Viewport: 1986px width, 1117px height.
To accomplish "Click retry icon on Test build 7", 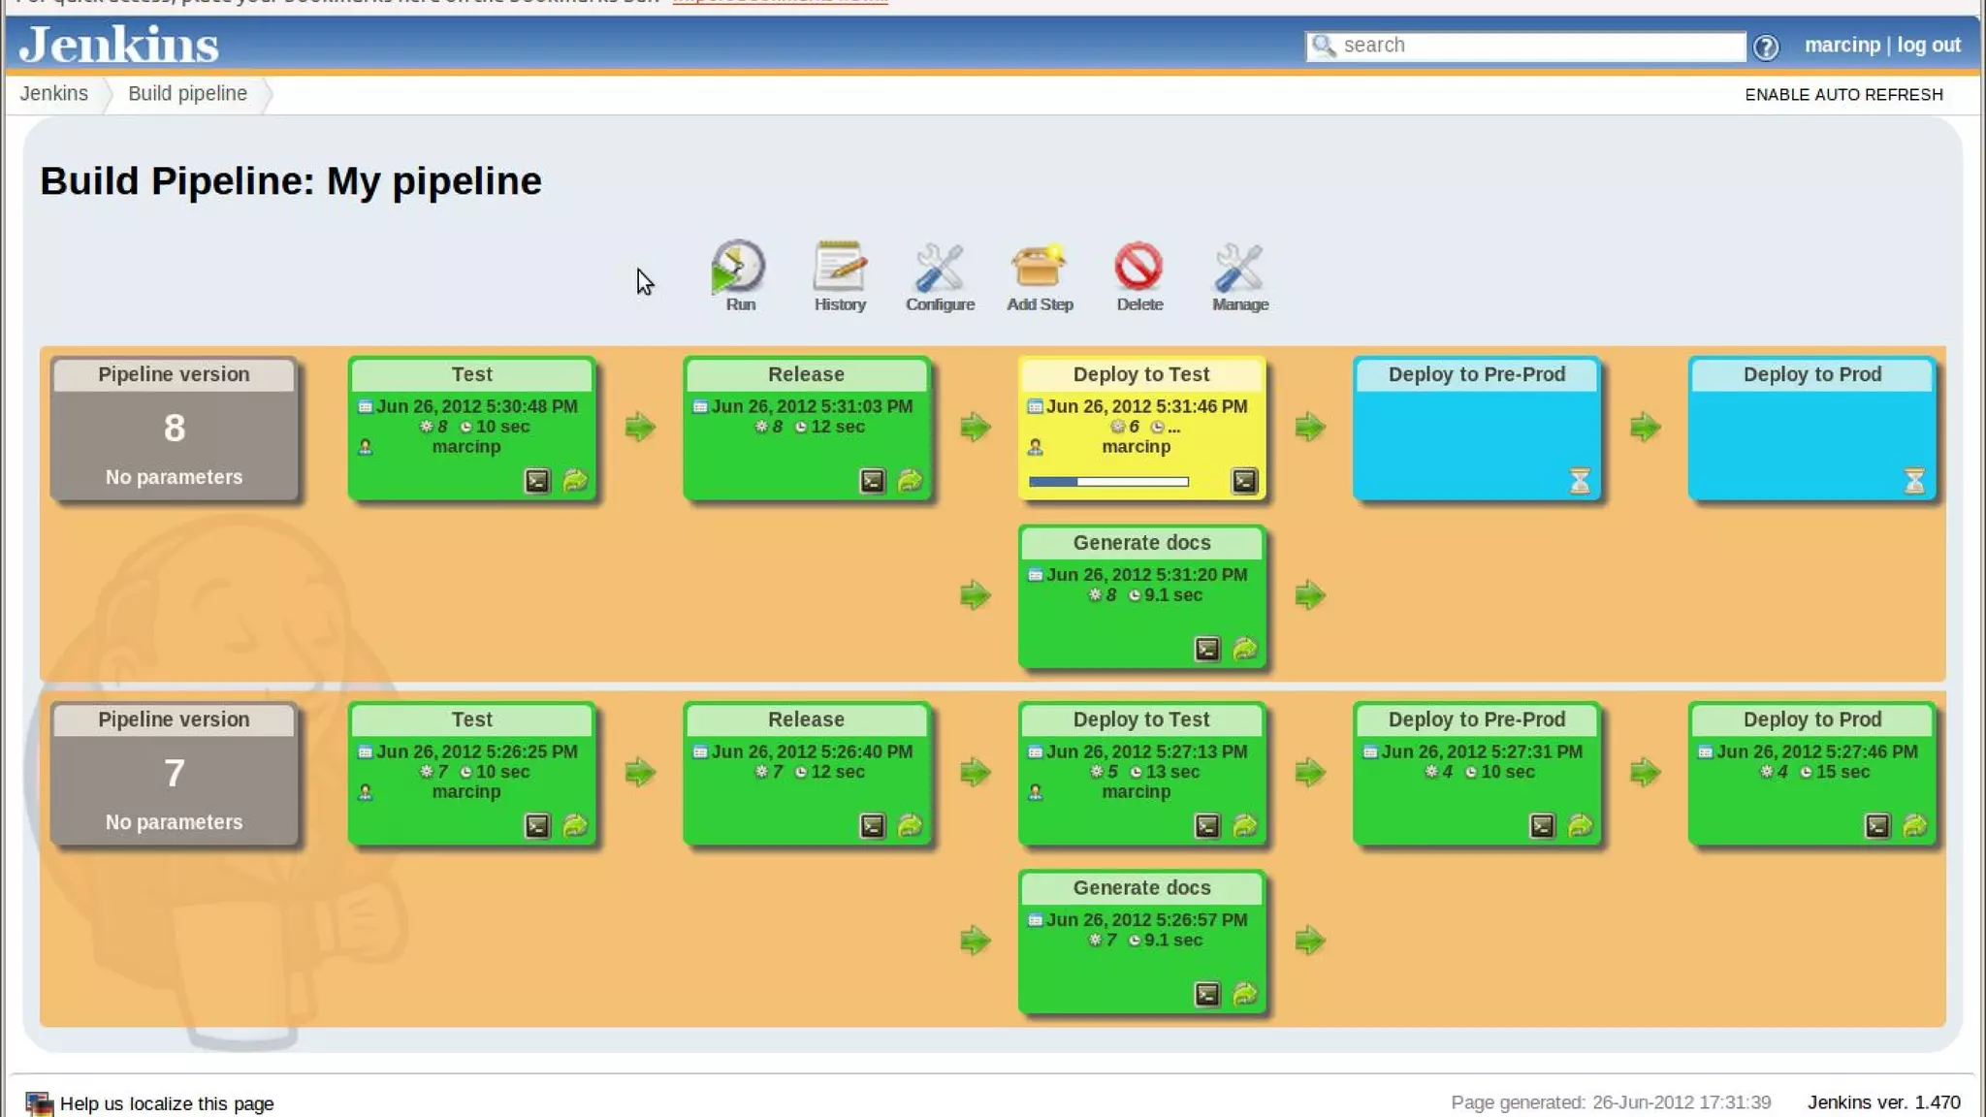I will [x=575, y=826].
